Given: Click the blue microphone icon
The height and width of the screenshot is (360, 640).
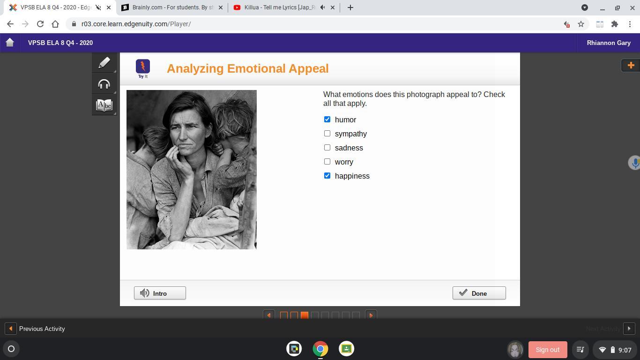Looking at the screenshot, I should (x=635, y=163).
